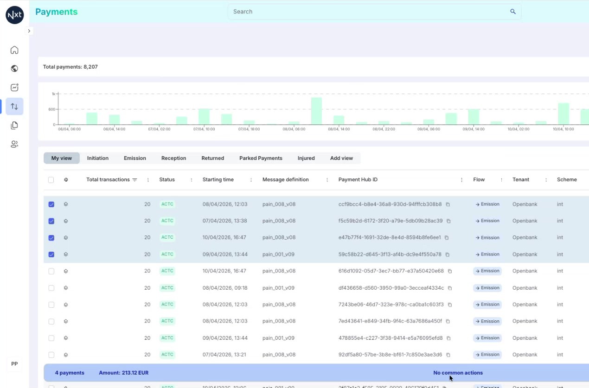Switch to the Parked Payments tab
Viewport: 589px width, 388px height.
pos(261,158)
